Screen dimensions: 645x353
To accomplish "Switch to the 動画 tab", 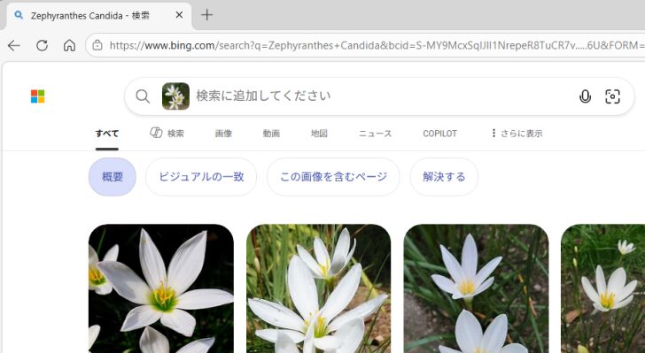I will pyautogui.click(x=271, y=134).
